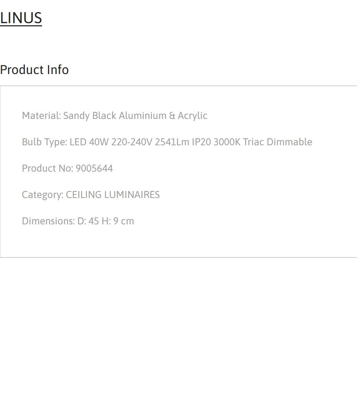Viewport: 357px width, 401px height.
Task: Click the ampersand in the Material line
Action: [x=172, y=116]
